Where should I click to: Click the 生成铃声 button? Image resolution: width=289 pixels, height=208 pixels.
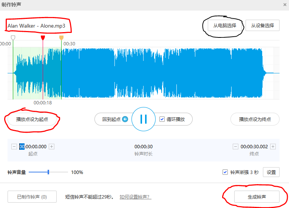[257, 197]
